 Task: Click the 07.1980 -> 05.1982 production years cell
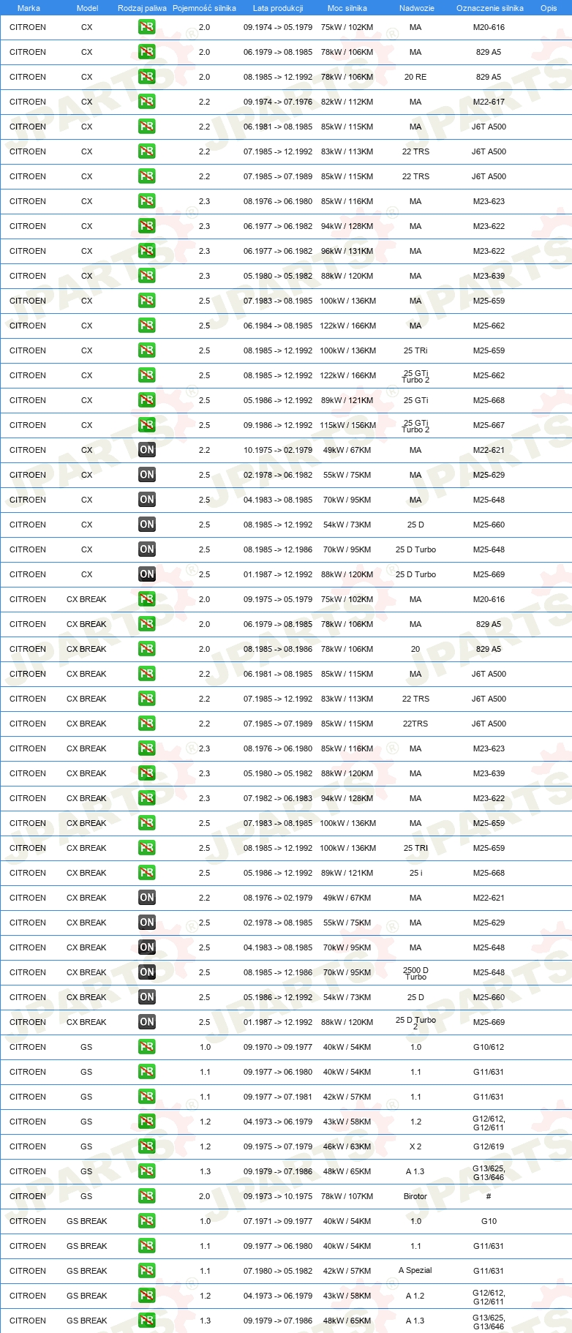coord(278,1271)
